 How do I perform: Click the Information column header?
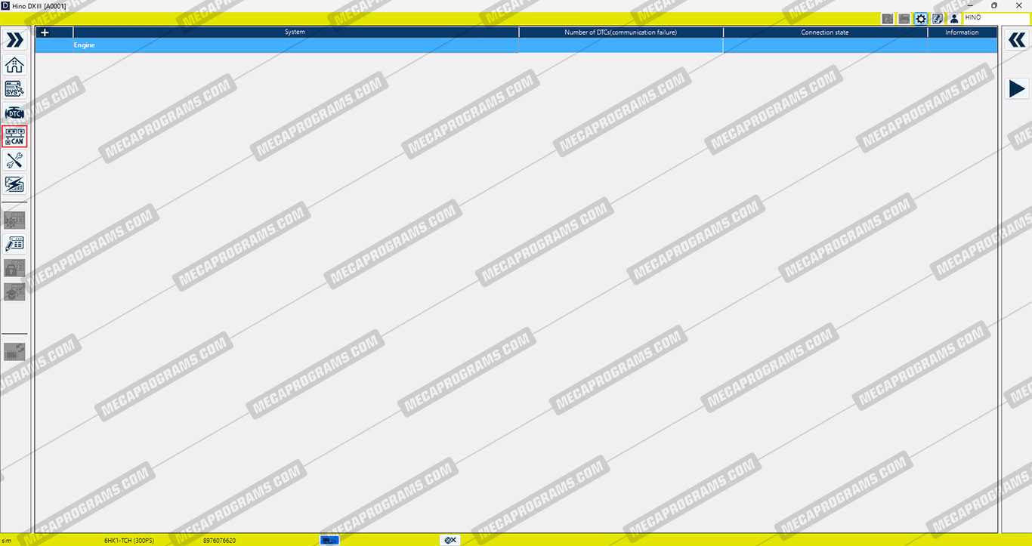coord(962,32)
